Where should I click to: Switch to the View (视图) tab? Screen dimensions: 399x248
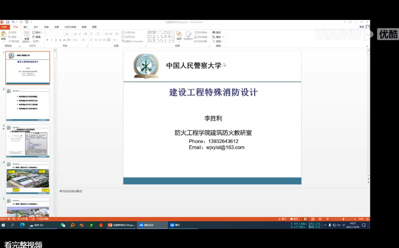pos(94,27)
